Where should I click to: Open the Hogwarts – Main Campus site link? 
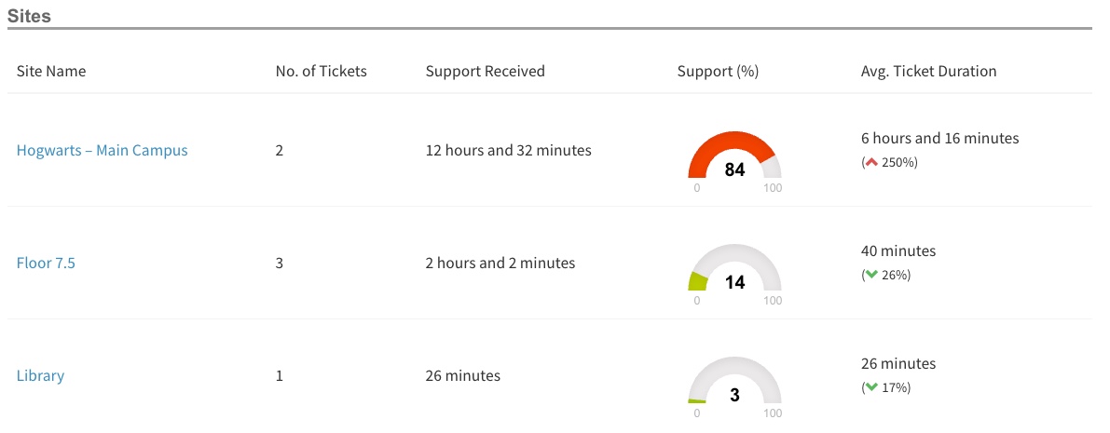click(103, 150)
